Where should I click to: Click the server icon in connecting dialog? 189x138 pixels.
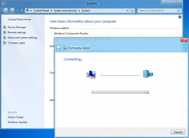pyautogui.click(x=148, y=74)
